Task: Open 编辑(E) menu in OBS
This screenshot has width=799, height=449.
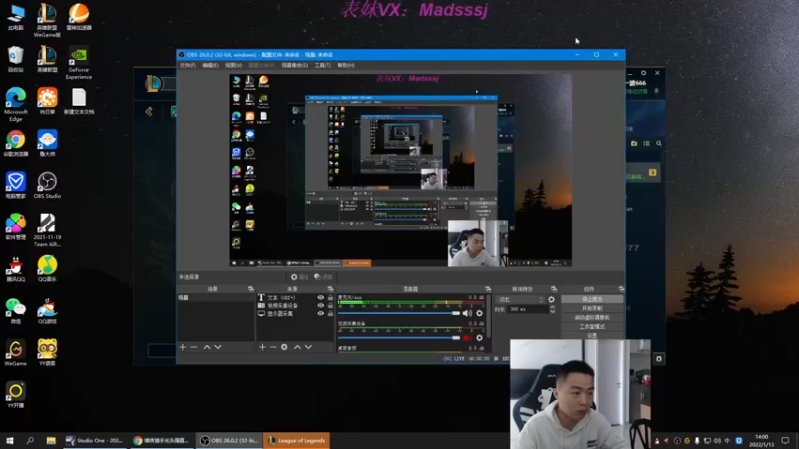Action: pyautogui.click(x=210, y=65)
